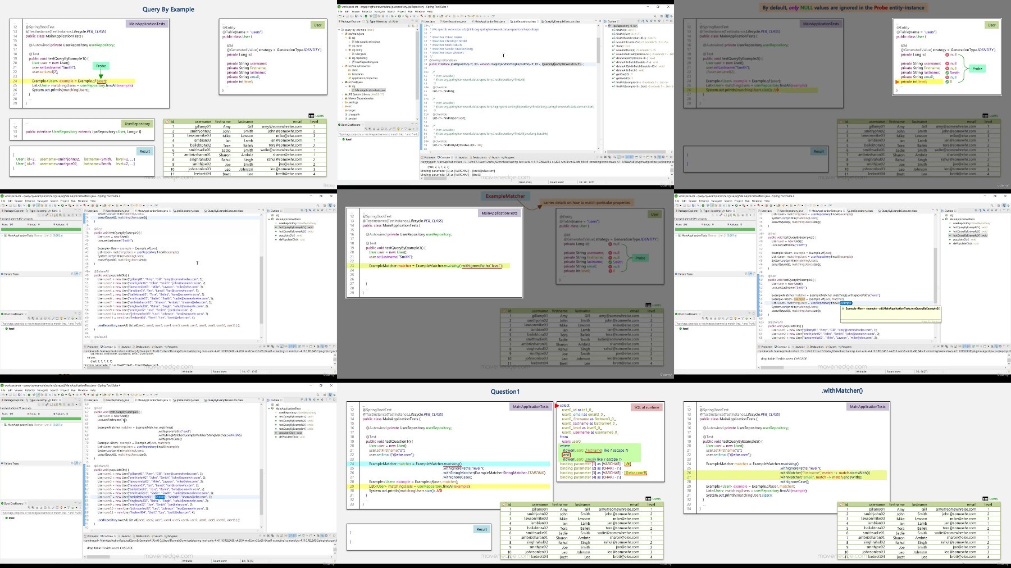Click the green Run icon in JpaRepository IDE toolbar
Viewport: 1011px width, 568px height.
click(x=399, y=16)
